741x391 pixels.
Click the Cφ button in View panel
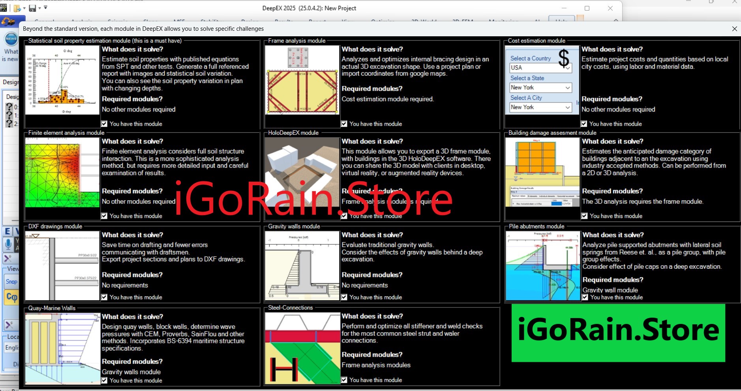(11, 297)
